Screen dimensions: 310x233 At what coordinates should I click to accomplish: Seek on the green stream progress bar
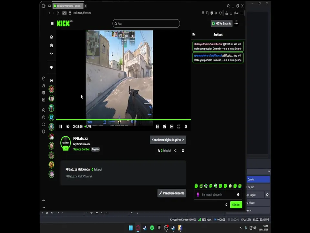[123, 120]
